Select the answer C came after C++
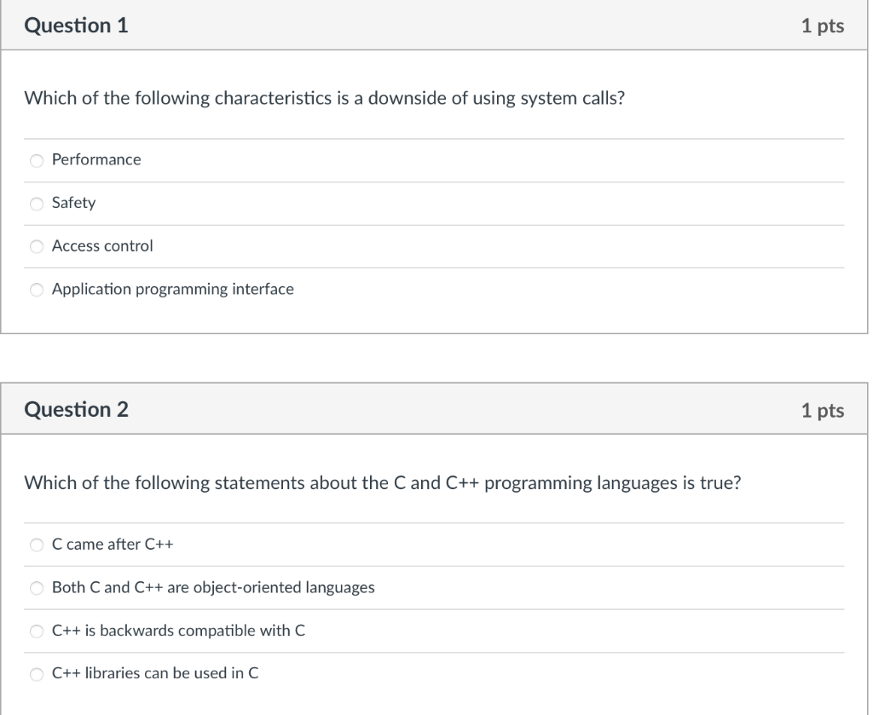This screenshot has width=873, height=715. (37, 545)
